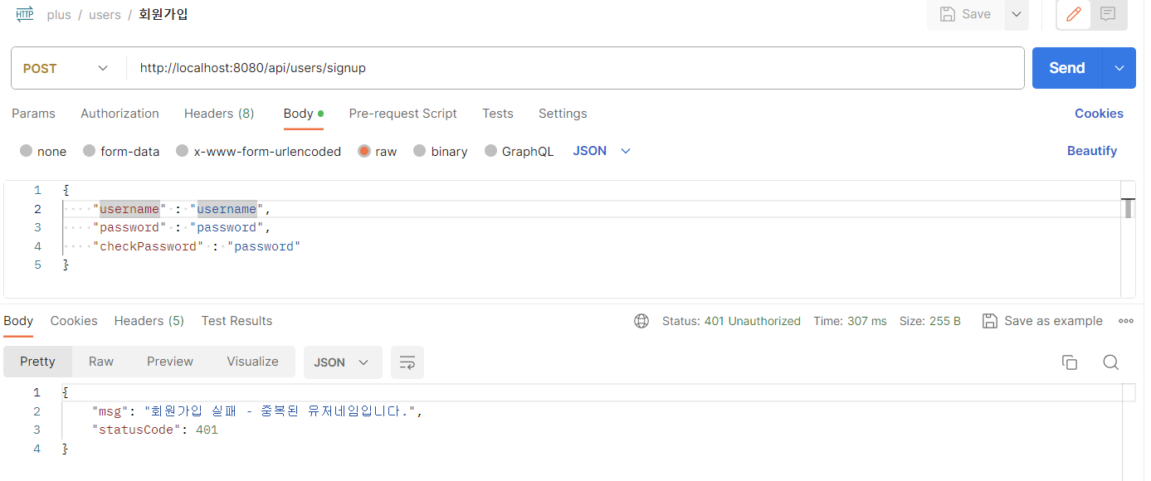The height and width of the screenshot is (481, 1151).
Task: Open the users breadcrumb link
Action: click(x=105, y=15)
